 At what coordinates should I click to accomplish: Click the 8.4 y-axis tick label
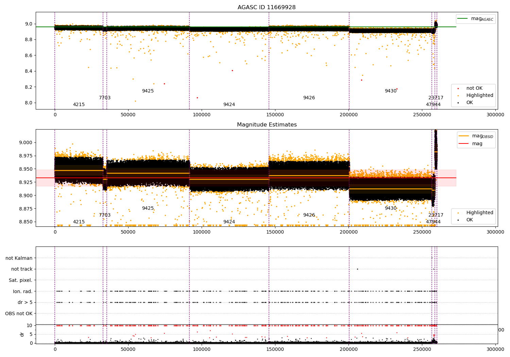point(28,71)
